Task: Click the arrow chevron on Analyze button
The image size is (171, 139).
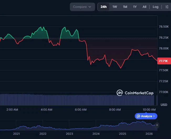Action: click(x=154, y=116)
